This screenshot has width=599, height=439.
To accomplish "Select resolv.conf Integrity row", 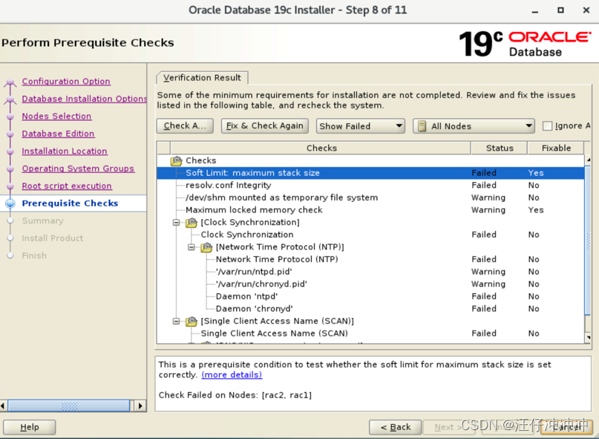I will [x=370, y=185].
